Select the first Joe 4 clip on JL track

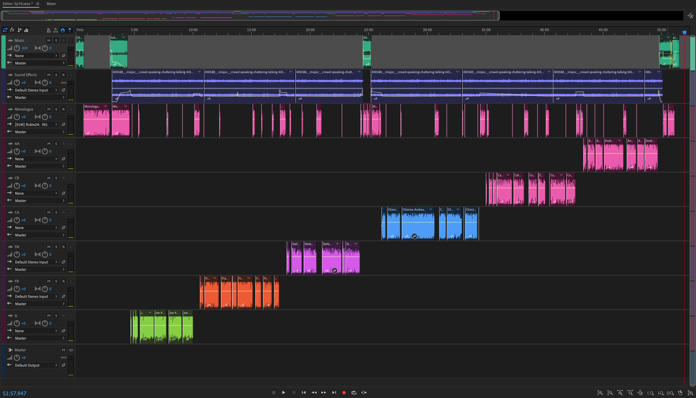(x=159, y=327)
